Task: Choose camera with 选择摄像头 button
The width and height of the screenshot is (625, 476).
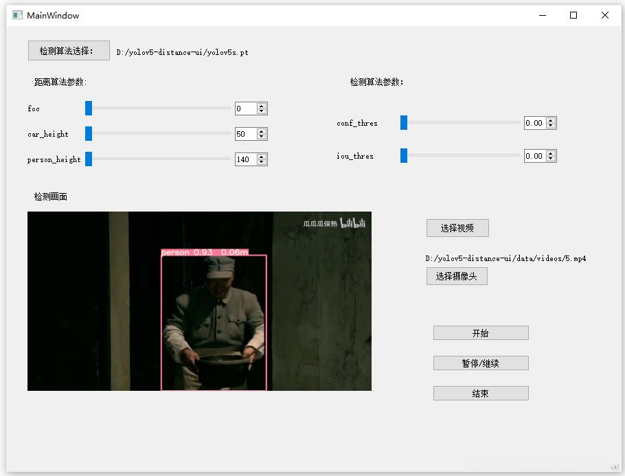Action: (457, 276)
